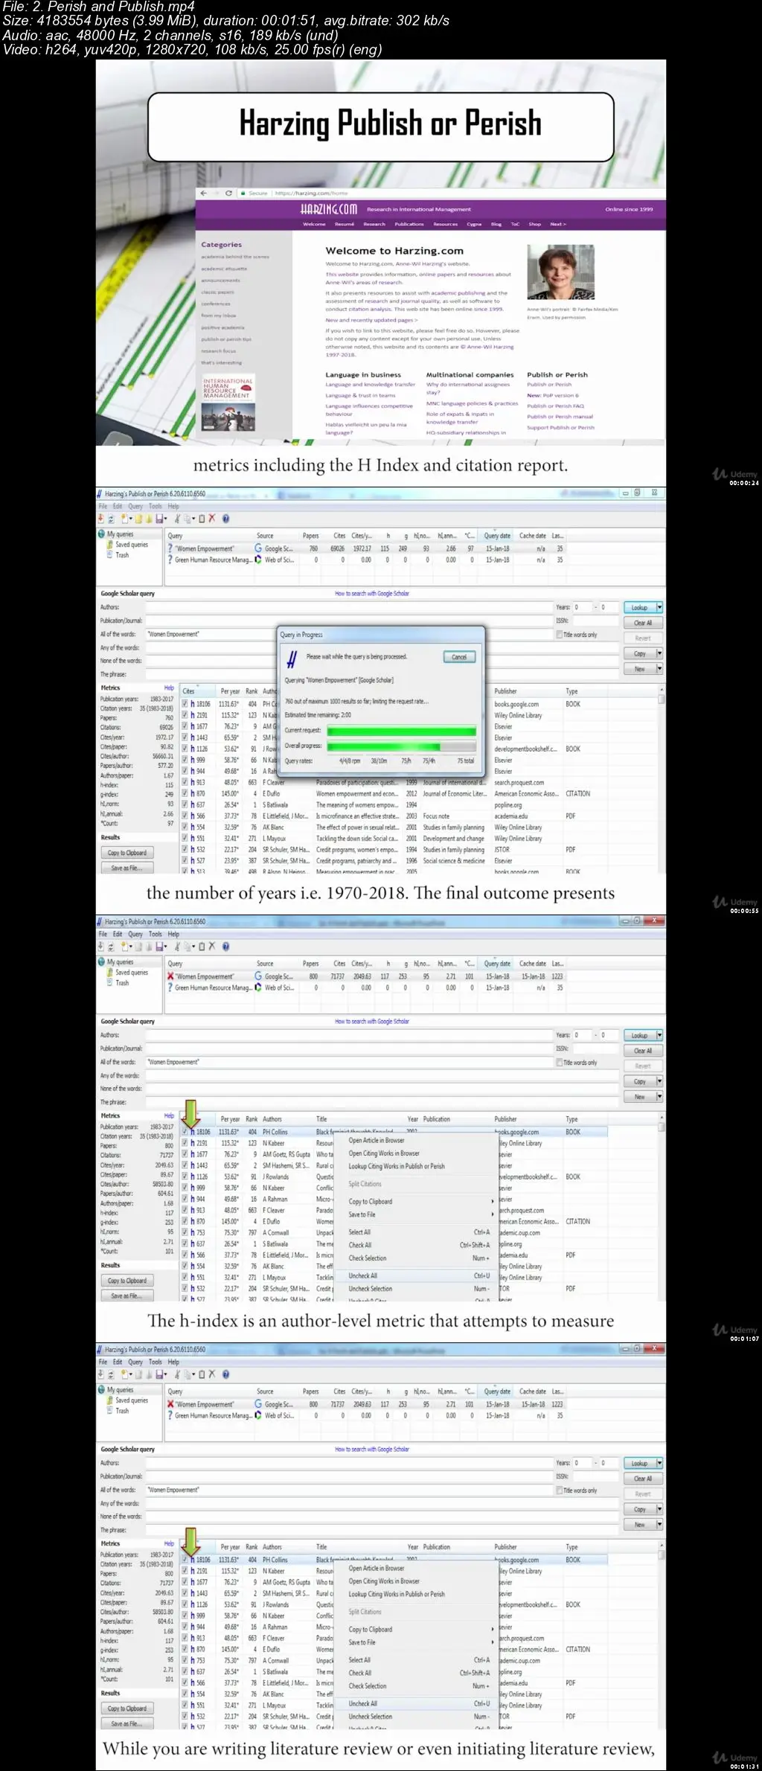Click the scissors cut icon, 00:00:55 frame
Image resolution: width=762 pixels, height=1771 pixels.
(x=177, y=519)
